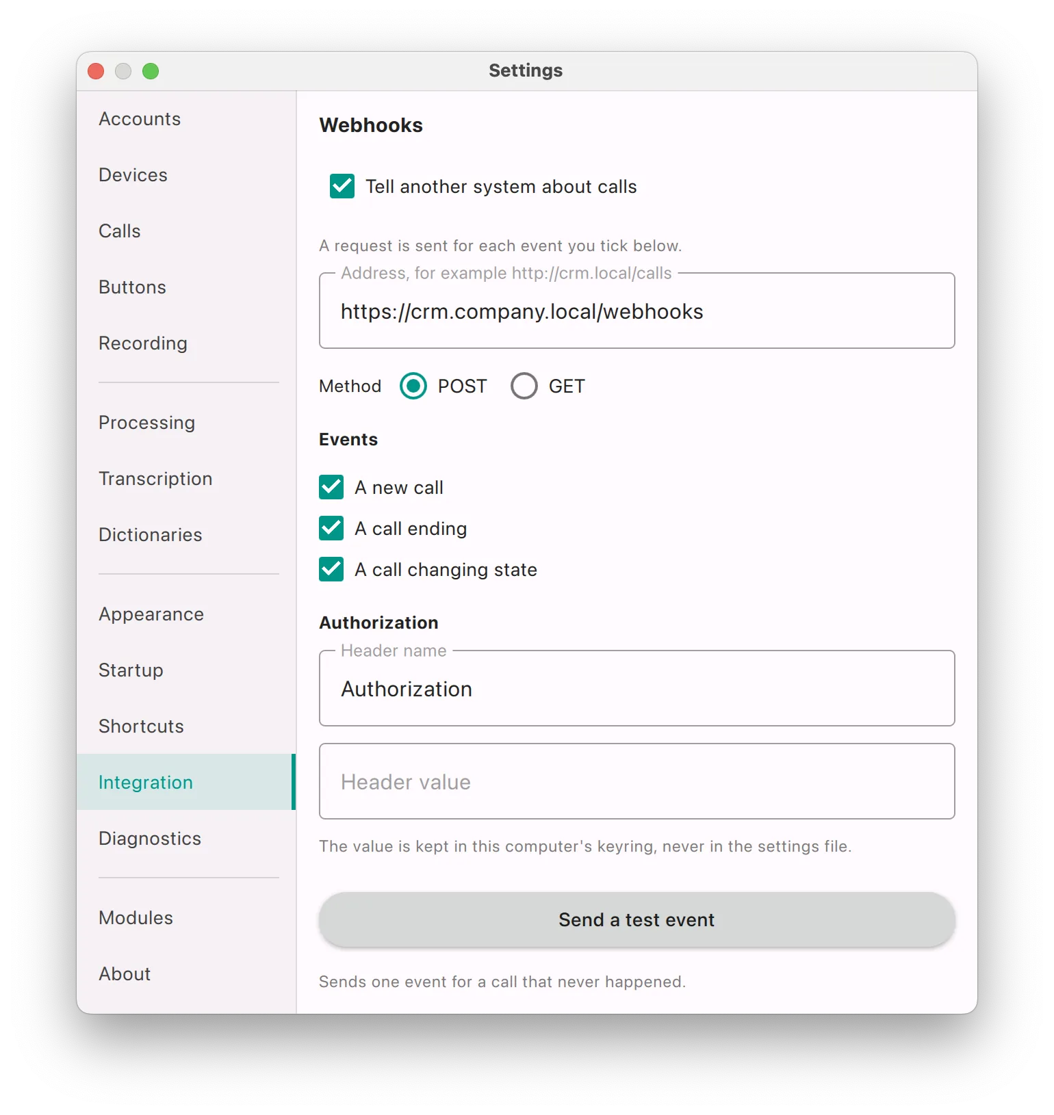Image resolution: width=1054 pixels, height=1115 pixels.
Task: Open Appearance settings
Action: 185,614
